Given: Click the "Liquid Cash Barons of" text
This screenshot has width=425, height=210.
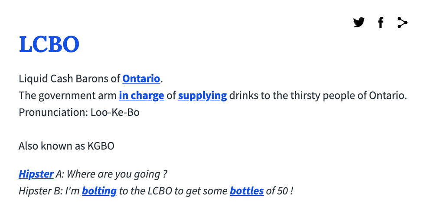Looking at the screenshot, I should coord(69,79).
